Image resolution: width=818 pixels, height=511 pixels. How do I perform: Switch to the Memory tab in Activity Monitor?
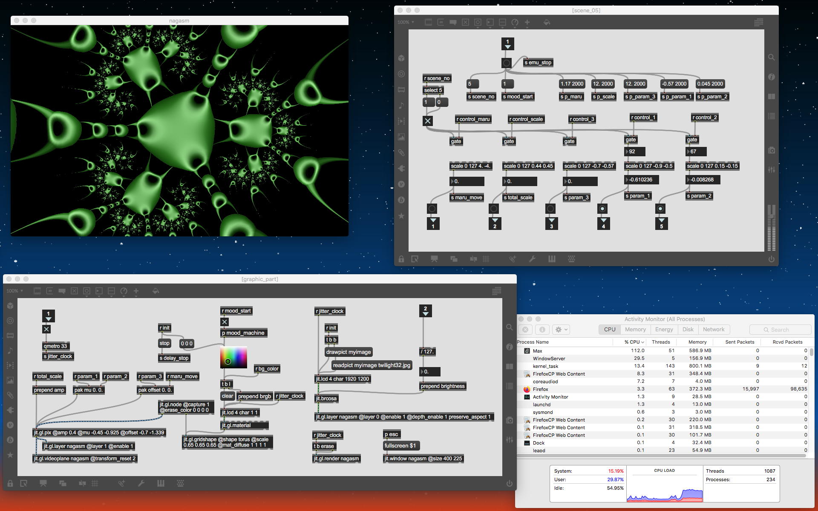(635, 330)
